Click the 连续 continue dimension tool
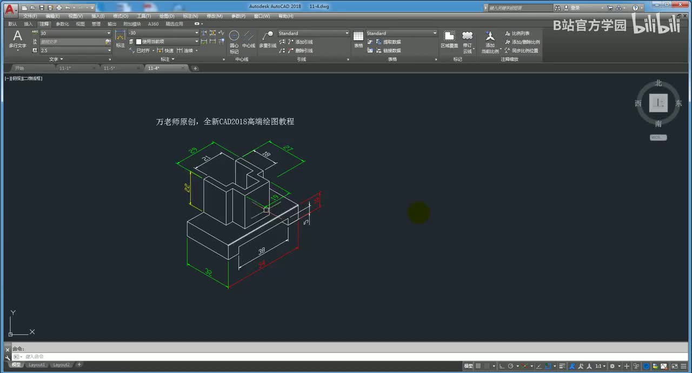692x373 pixels. click(185, 50)
